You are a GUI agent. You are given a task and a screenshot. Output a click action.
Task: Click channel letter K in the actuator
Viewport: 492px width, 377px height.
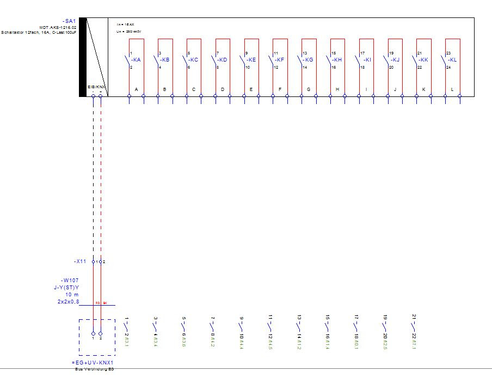pos(423,89)
